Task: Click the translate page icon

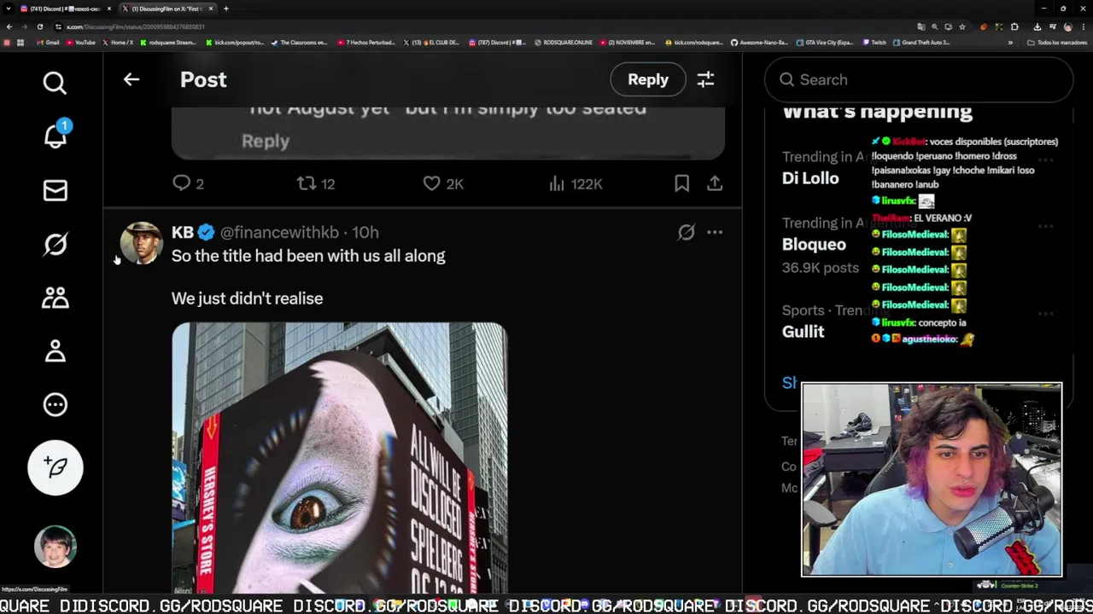Action: pyautogui.click(x=921, y=26)
